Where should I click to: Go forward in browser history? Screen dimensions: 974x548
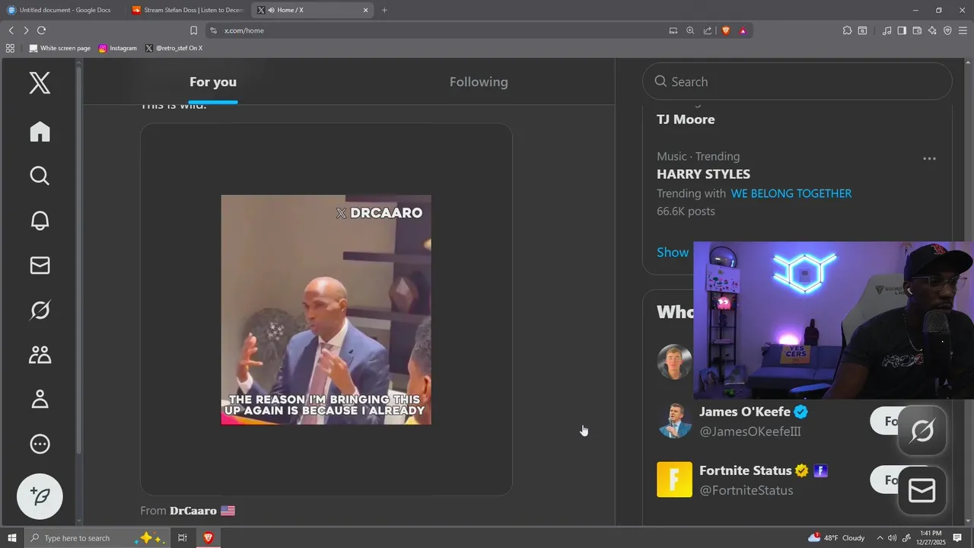(26, 30)
